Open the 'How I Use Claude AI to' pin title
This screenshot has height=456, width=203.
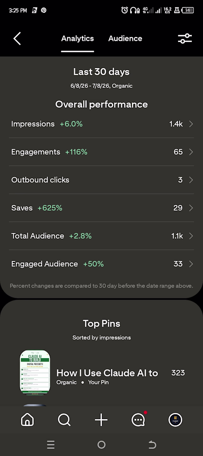(x=107, y=373)
